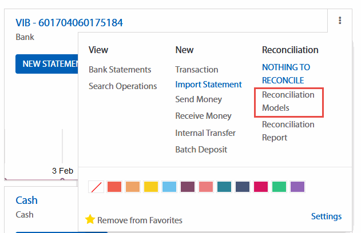Viewport: 361px width, 233px height.
Task: Choose the yellow color swatch
Action: 151,187
